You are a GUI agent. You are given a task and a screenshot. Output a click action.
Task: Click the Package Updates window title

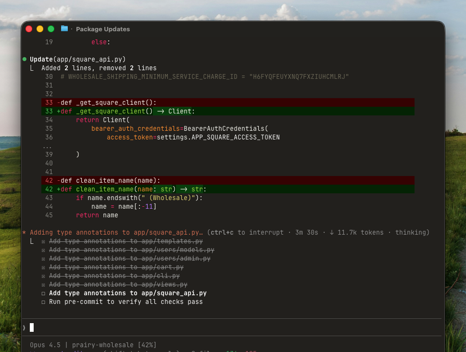click(x=102, y=29)
